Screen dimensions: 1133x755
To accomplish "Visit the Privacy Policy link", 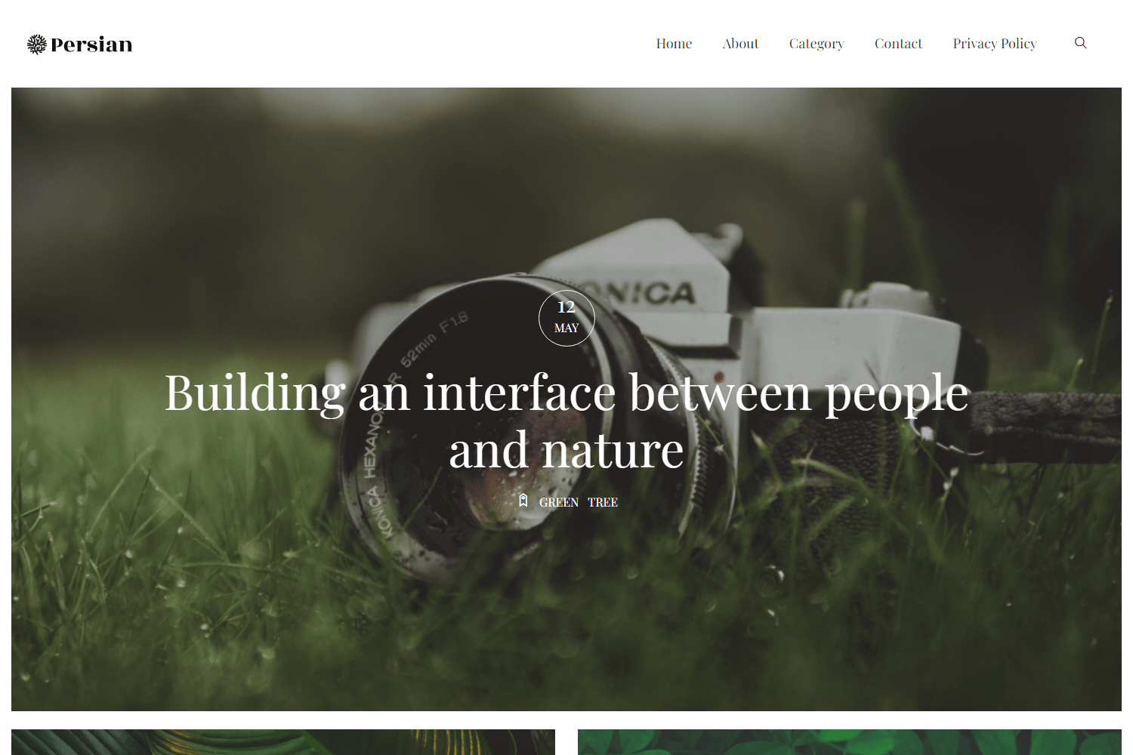I will coord(995,44).
